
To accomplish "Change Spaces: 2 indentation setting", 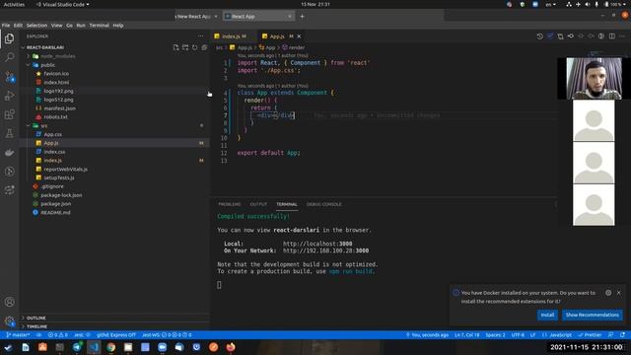I will (495, 335).
